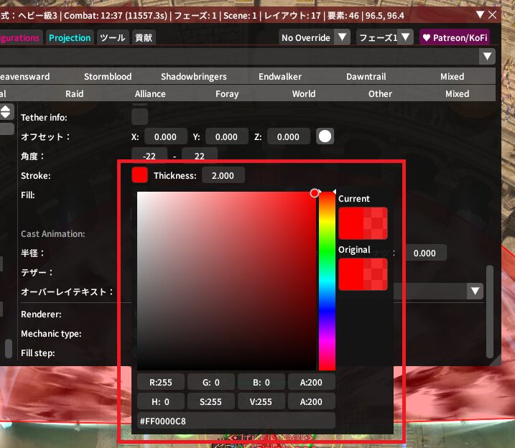Click the R:255 red channel field

[x=160, y=383]
